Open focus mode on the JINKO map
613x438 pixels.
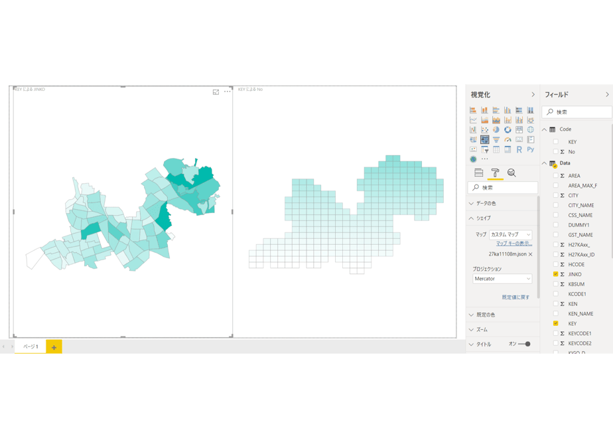(x=216, y=92)
